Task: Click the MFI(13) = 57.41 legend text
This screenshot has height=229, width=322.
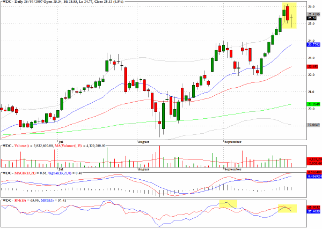Action: [53, 200]
